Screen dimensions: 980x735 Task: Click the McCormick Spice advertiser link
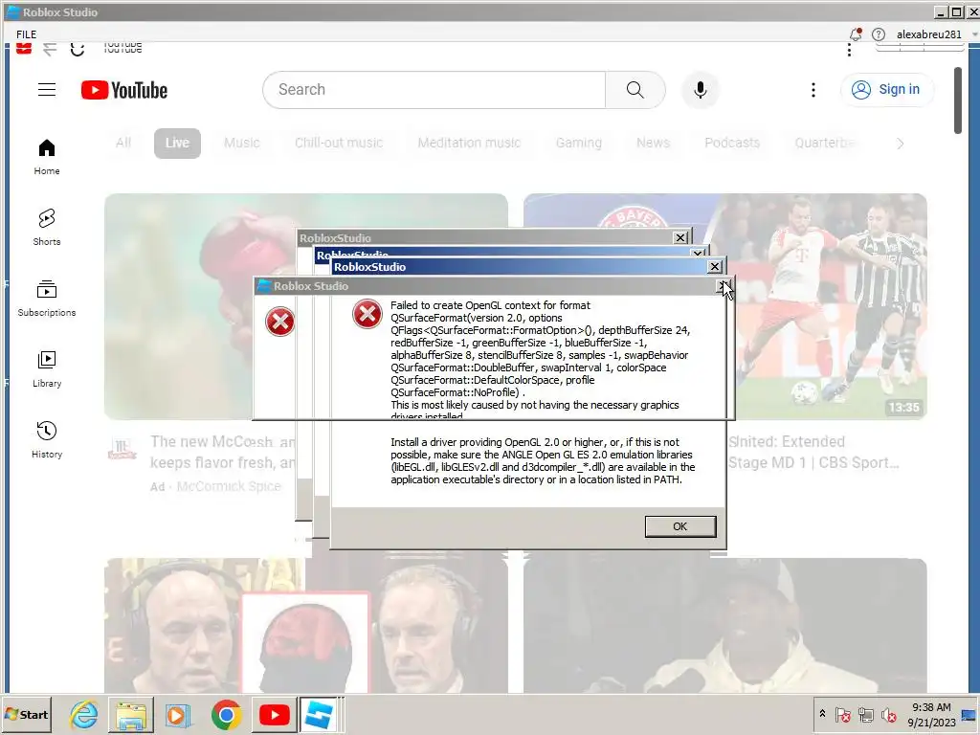(229, 486)
